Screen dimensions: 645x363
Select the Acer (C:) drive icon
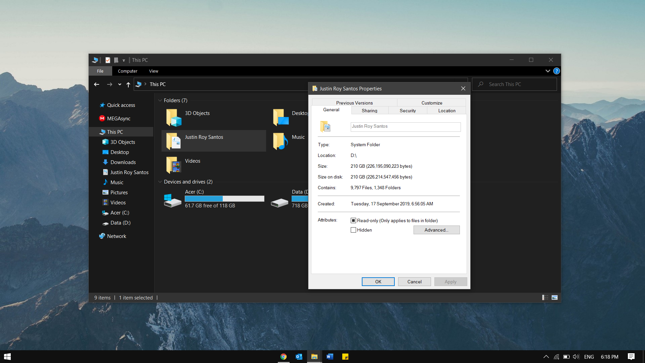pos(172,200)
